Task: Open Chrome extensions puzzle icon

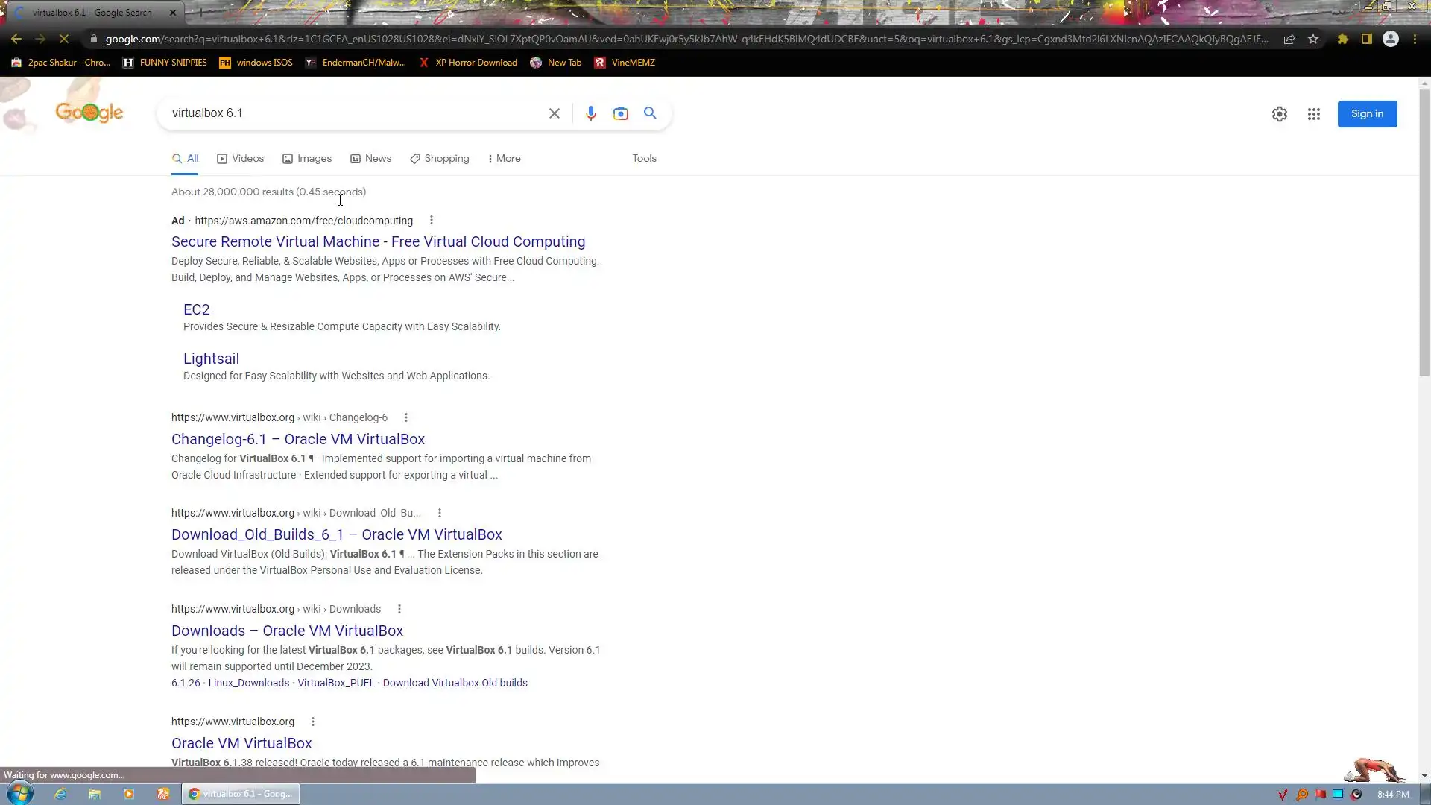Action: 1342,39
